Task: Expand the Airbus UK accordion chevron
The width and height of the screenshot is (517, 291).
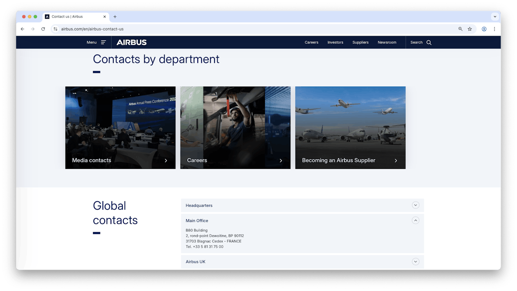Action: point(415,262)
